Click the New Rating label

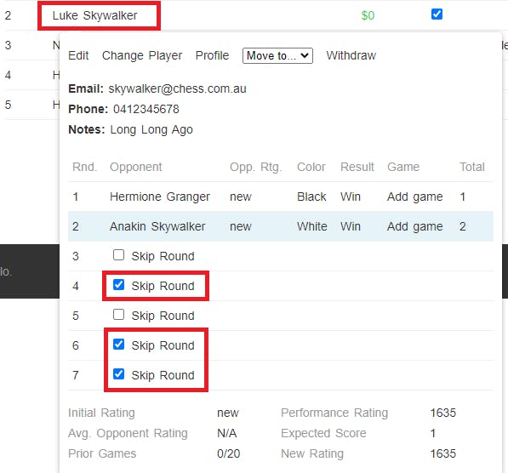(x=312, y=453)
